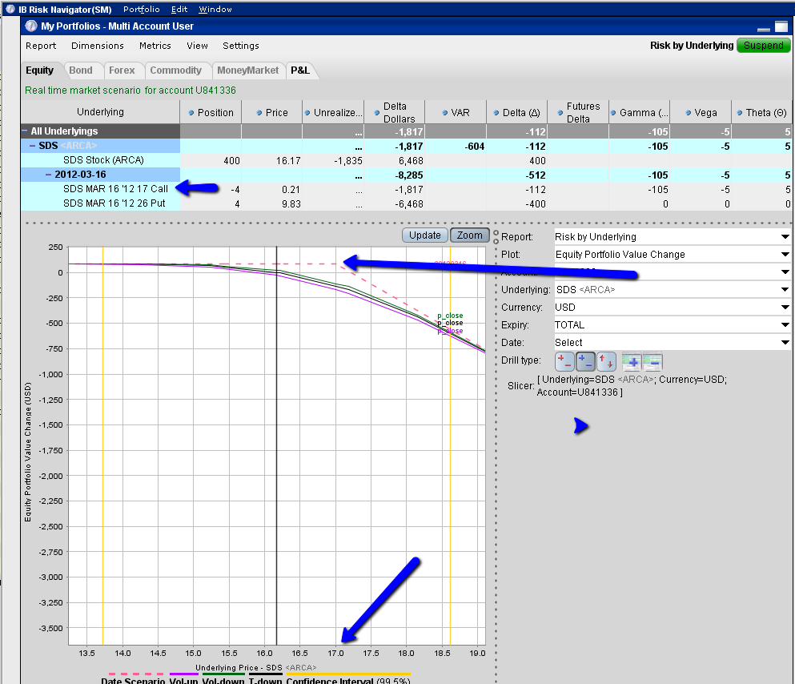Viewport: 795px width, 684px height.
Task: Click the blue dot in Gamma column header
Action: click(x=613, y=113)
